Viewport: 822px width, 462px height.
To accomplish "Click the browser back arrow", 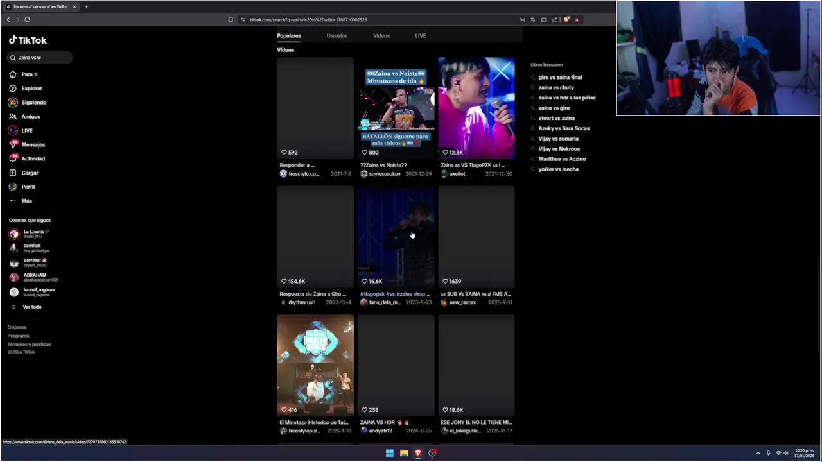I will [8, 20].
